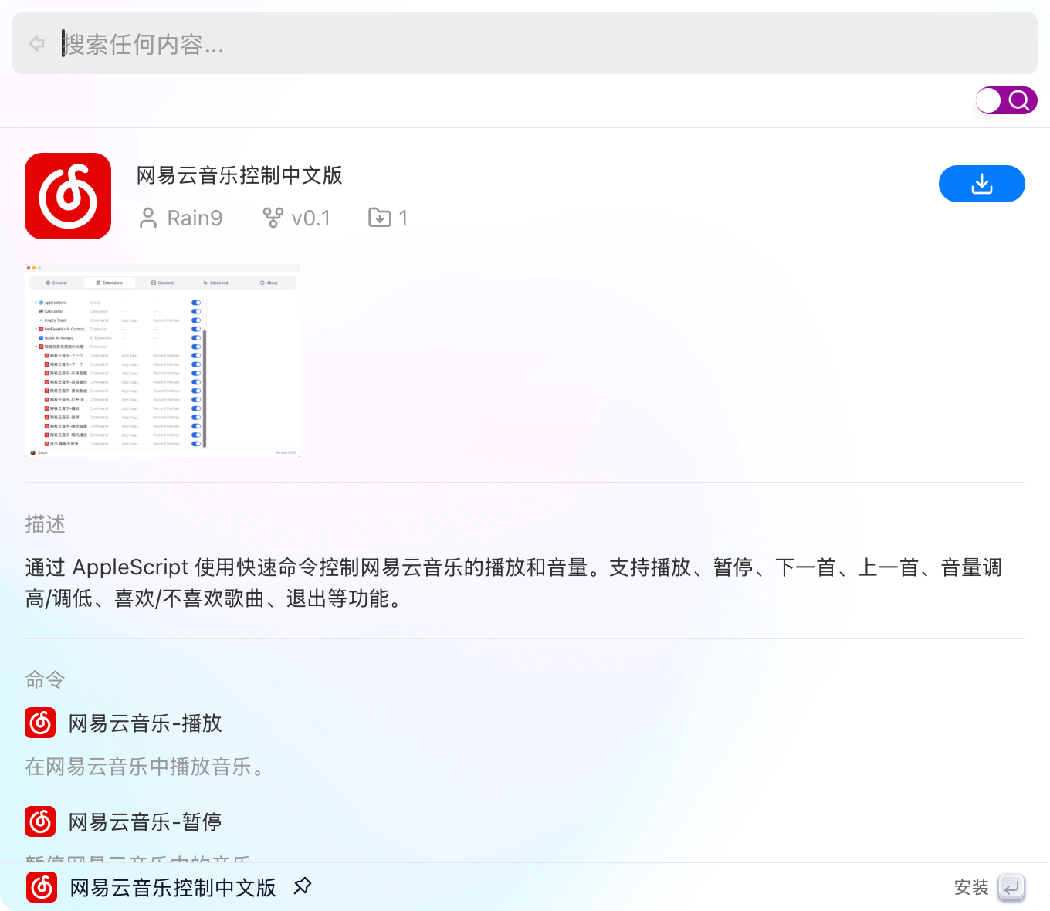1050x911 pixels.
Task: Open the extension settings screenshot thumbnail
Action: [x=162, y=361]
